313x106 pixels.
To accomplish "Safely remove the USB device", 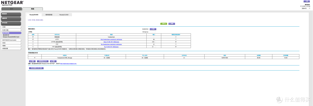I will coord(36,68).
